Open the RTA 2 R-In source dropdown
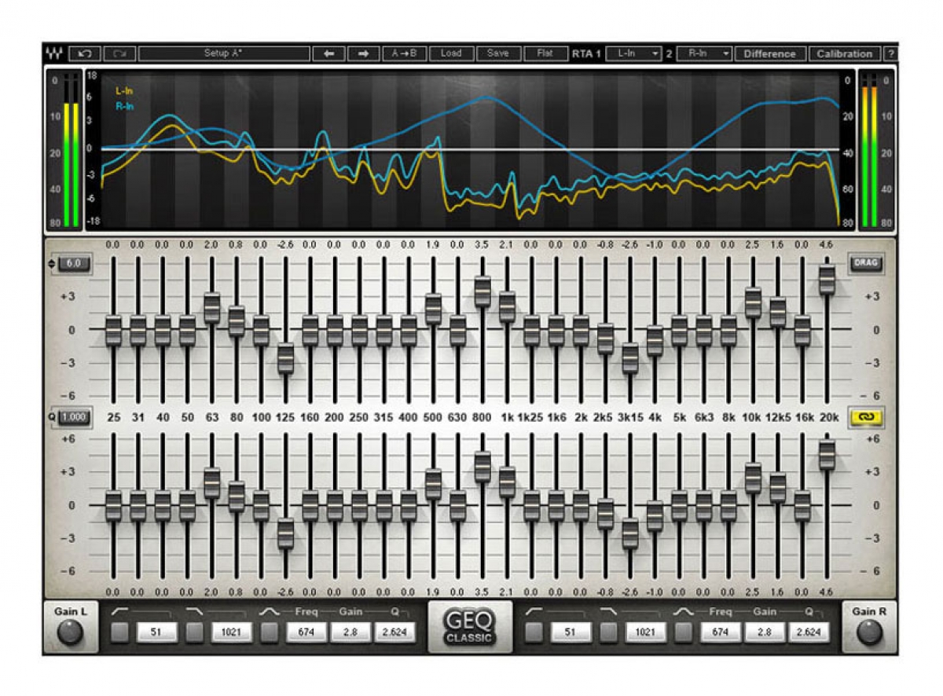The image size is (943, 696). click(703, 53)
